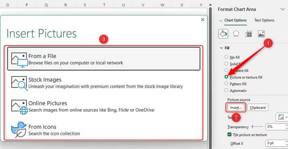The width and height of the screenshot is (288, 149).
Task: Select column O header
Action: point(8,5)
